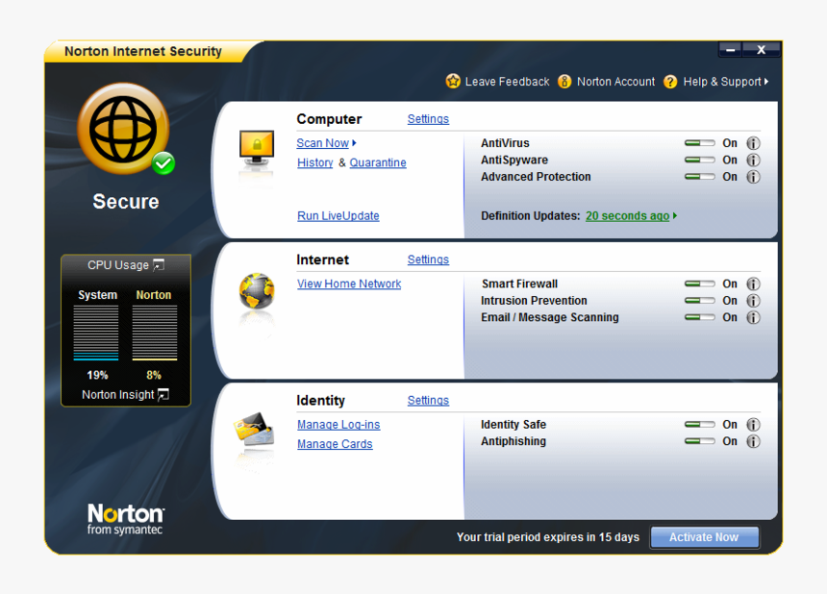The image size is (827, 594).
Task: Show info for Intrusion Prevention
Action: (753, 301)
